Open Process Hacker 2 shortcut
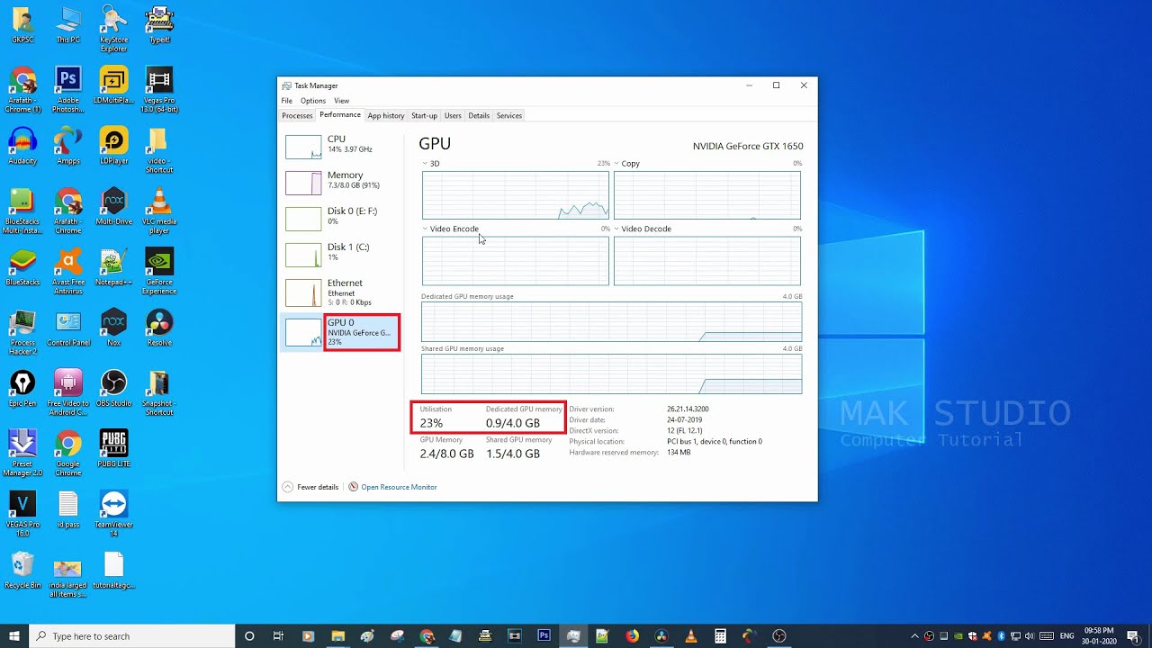Image resolution: width=1152 pixels, height=648 pixels. point(22,332)
